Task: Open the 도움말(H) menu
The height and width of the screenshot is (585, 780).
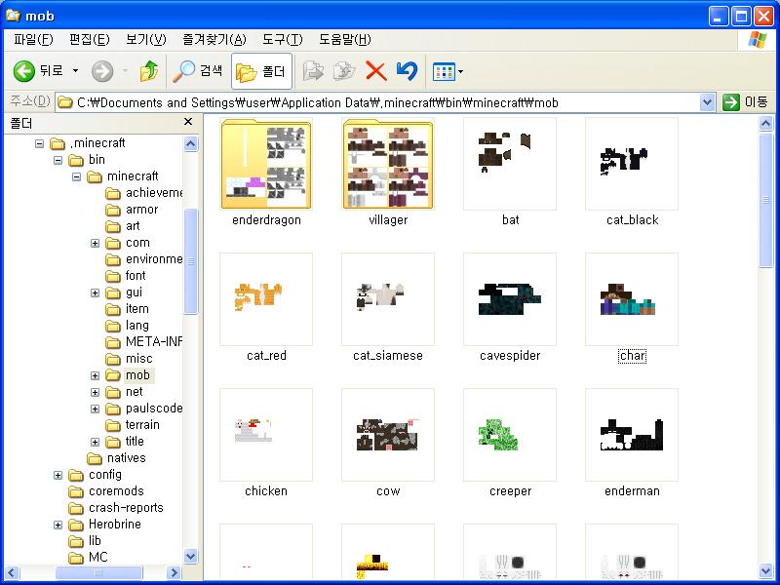Action: click(x=345, y=39)
